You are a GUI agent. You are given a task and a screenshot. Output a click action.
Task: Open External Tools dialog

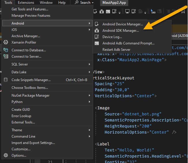click(47, 122)
